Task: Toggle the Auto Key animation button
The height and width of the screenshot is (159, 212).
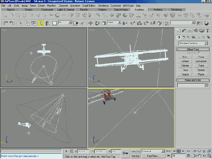Action: [x=135, y=151]
